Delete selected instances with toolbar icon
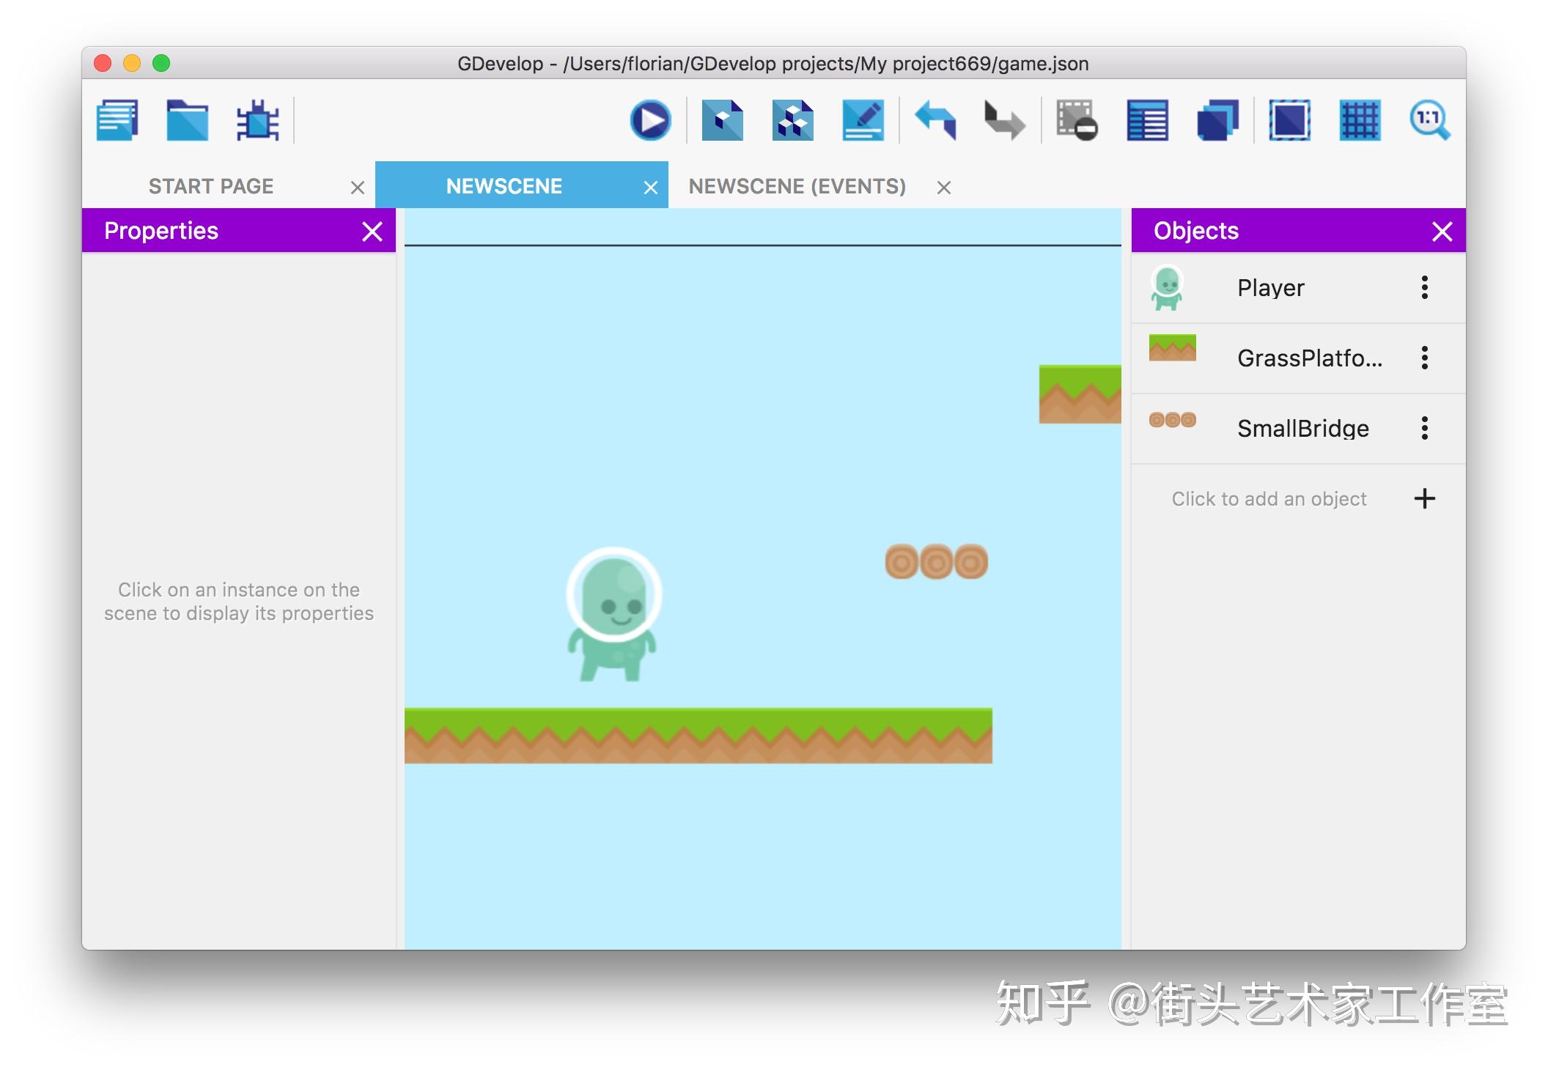The height and width of the screenshot is (1067, 1548). [x=1076, y=120]
